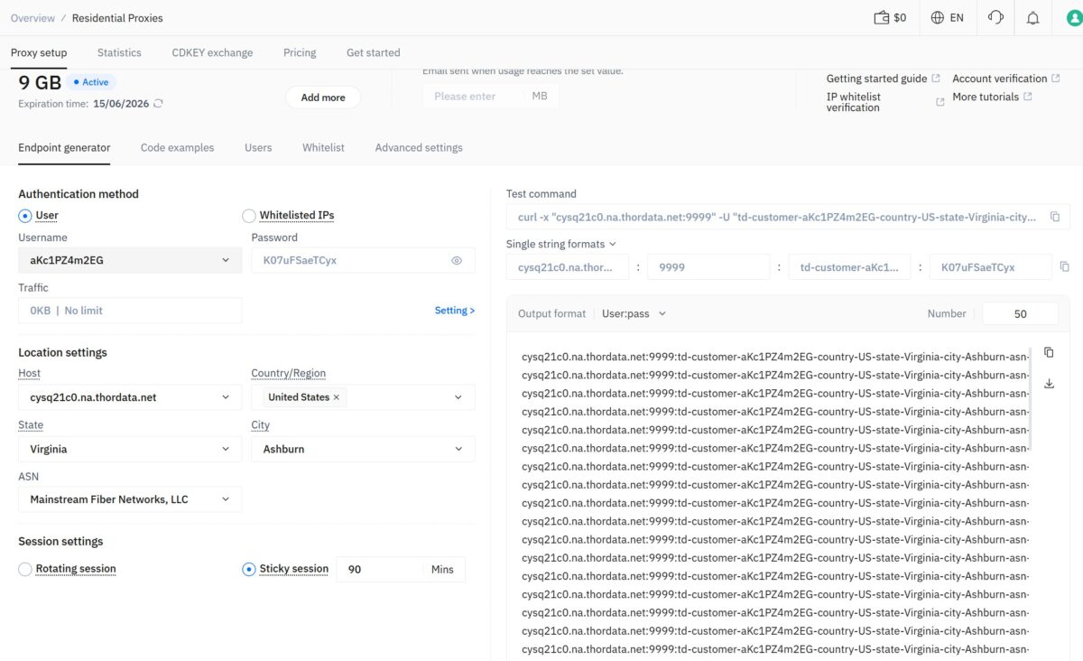The width and height of the screenshot is (1083, 661).
Task: Select the Advanced settings sub-tab
Action: pyautogui.click(x=419, y=147)
